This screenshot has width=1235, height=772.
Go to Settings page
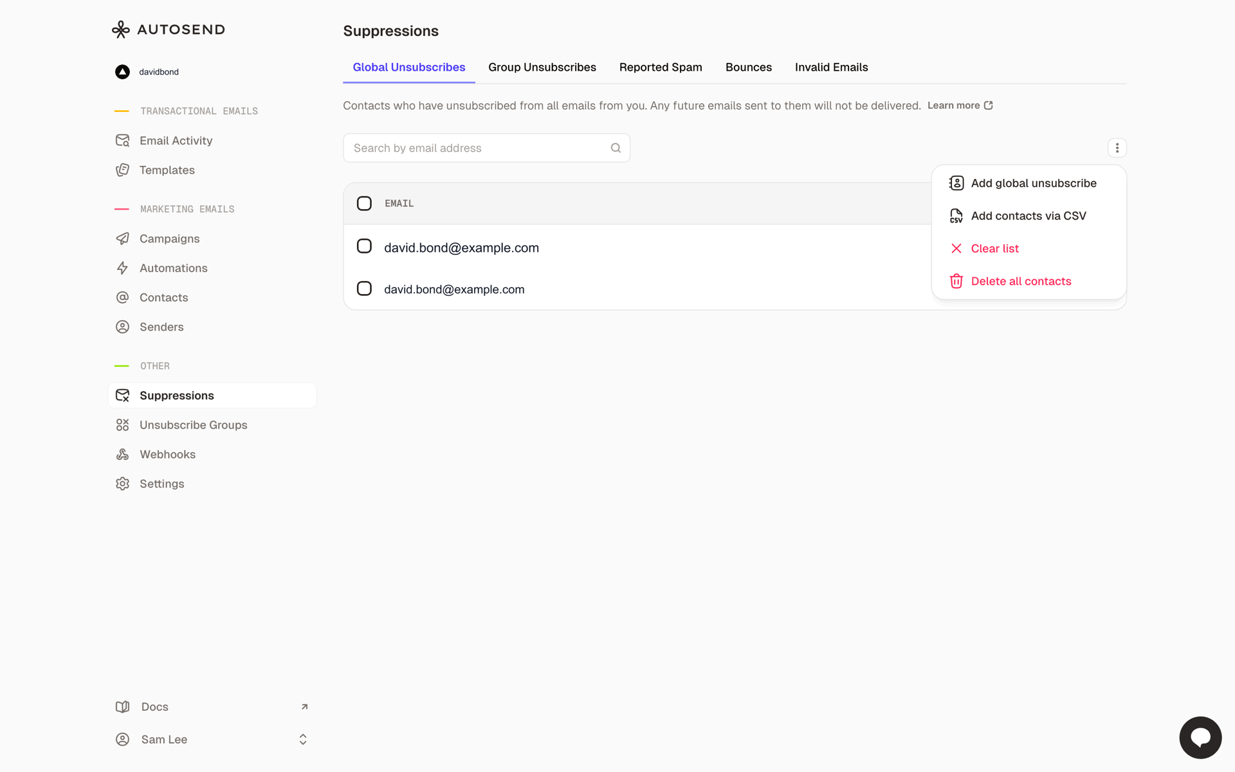point(212,484)
